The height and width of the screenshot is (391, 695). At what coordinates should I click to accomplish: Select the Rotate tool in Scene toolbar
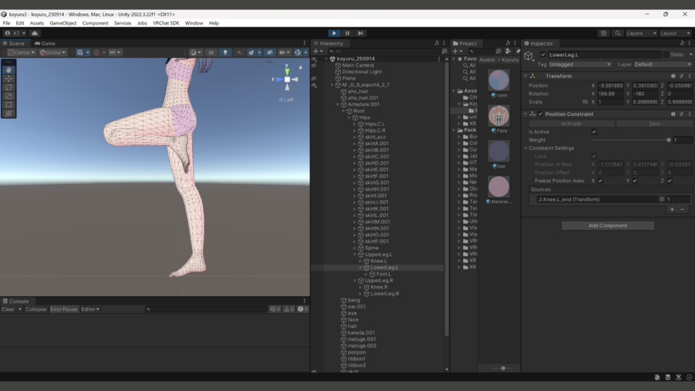(x=9, y=87)
